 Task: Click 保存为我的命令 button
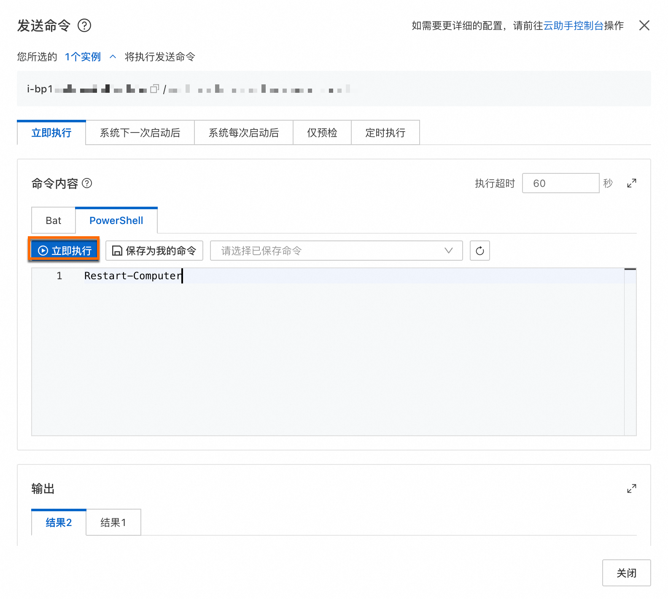point(154,251)
